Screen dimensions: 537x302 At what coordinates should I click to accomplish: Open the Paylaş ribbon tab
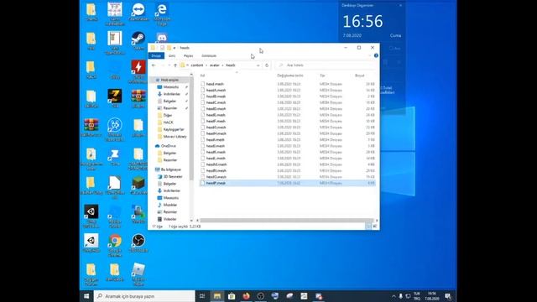click(188, 55)
